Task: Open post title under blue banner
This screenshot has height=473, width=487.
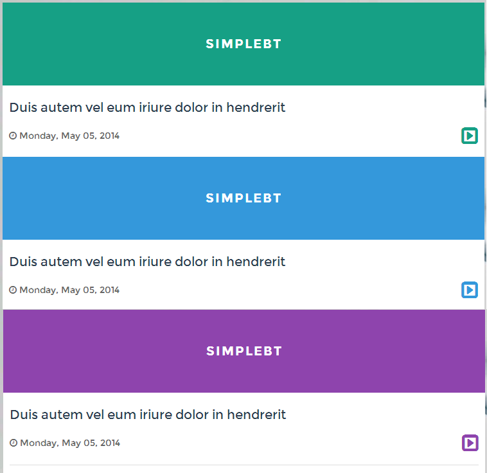Action: (147, 262)
